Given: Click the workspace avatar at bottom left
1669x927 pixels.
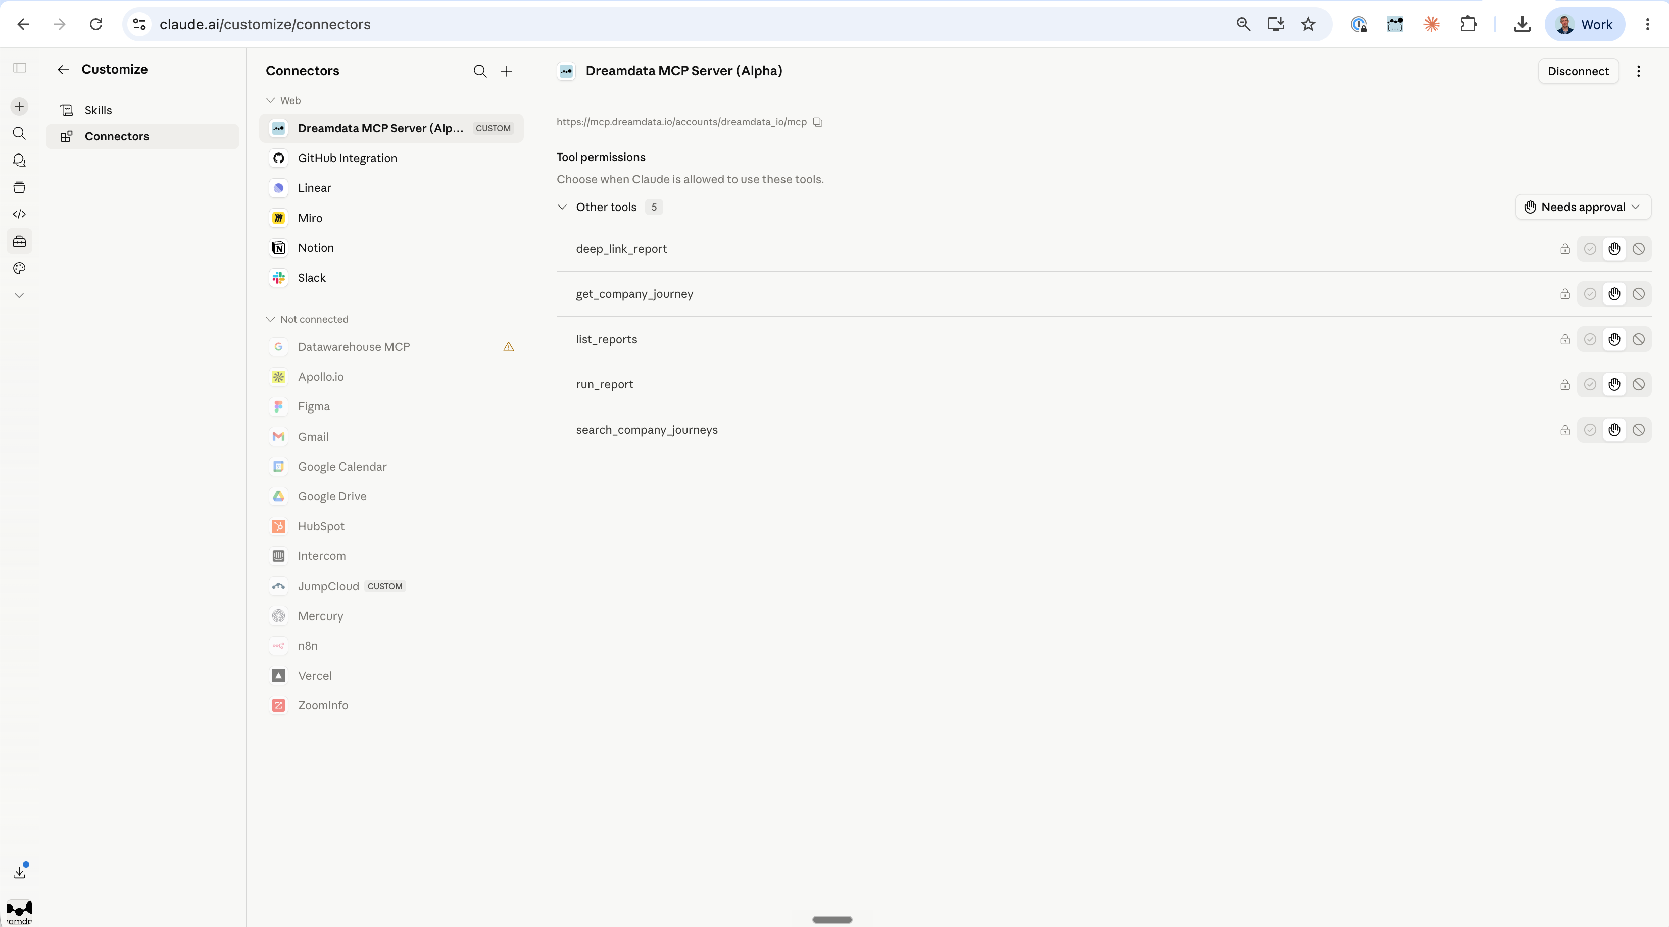Looking at the screenshot, I should pyautogui.click(x=19, y=912).
